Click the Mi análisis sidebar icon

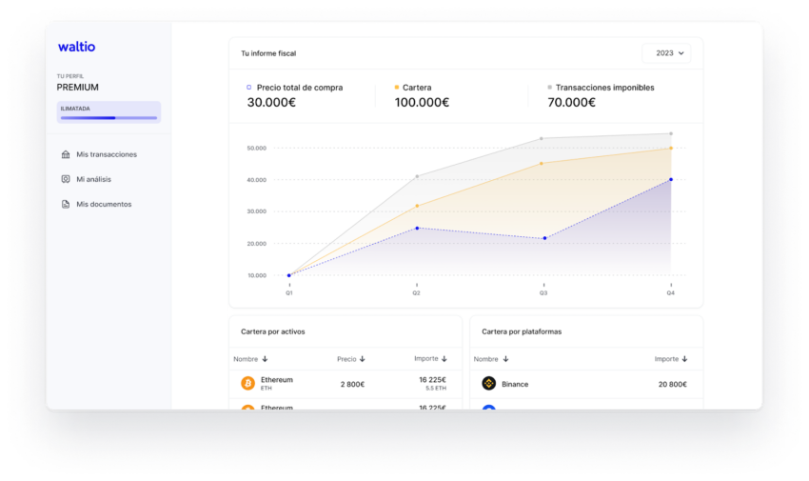[x=65, y=179]
